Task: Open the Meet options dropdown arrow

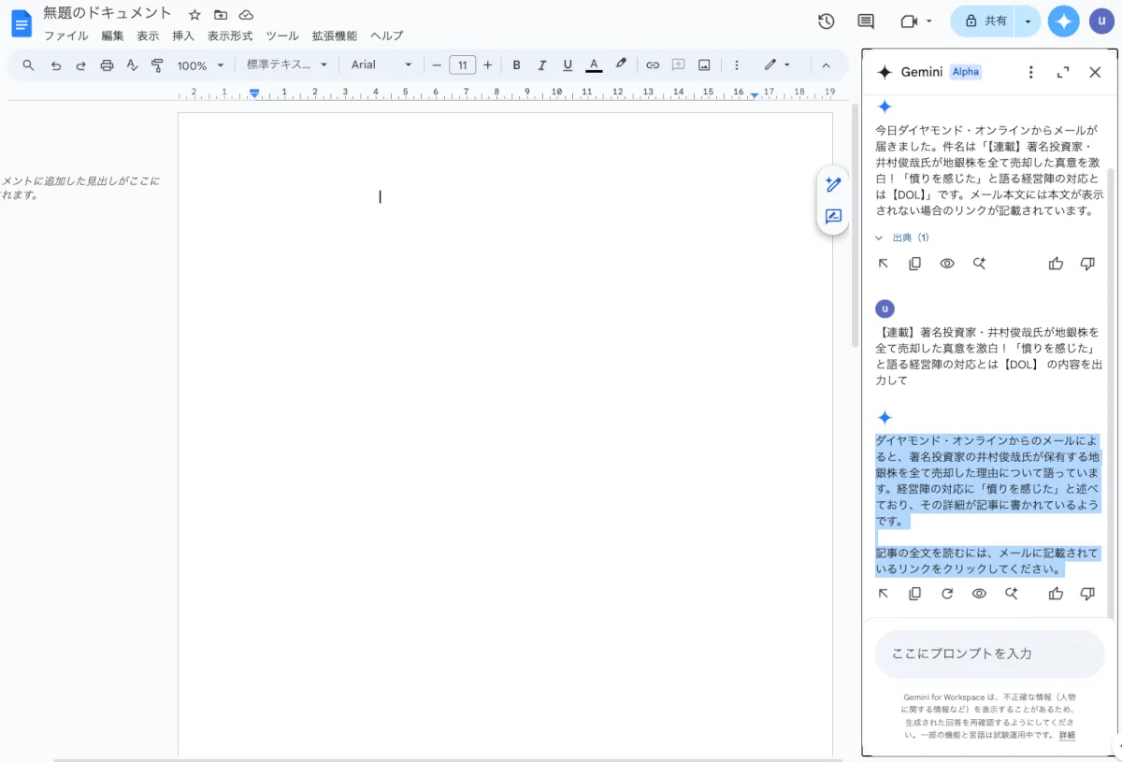Action: 929,22
